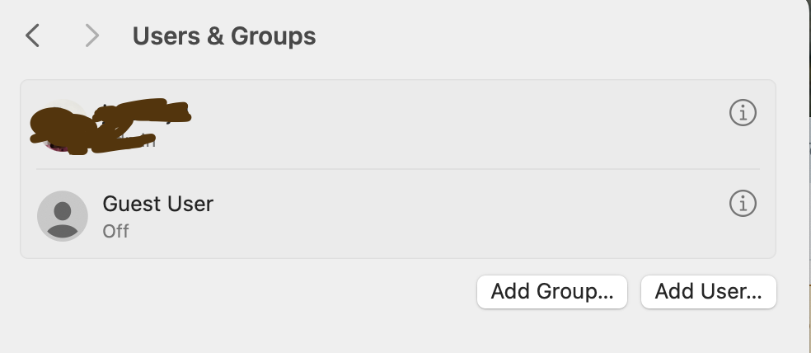Click the Guest User silhouette avatar
This screenshot has width=811, height=353.
click(63, 215)
